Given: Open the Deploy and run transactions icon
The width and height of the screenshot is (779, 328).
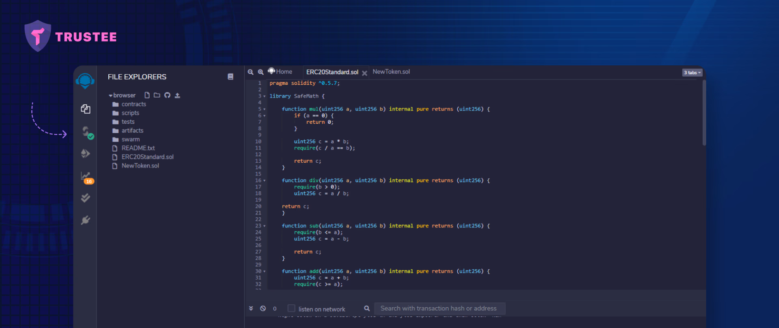Looking at the screenshot, I should (x=85, y=153).
